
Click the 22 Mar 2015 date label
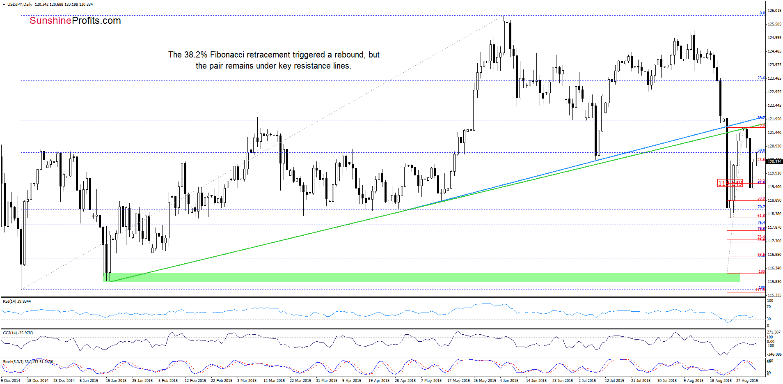click(x=300, y=381)
